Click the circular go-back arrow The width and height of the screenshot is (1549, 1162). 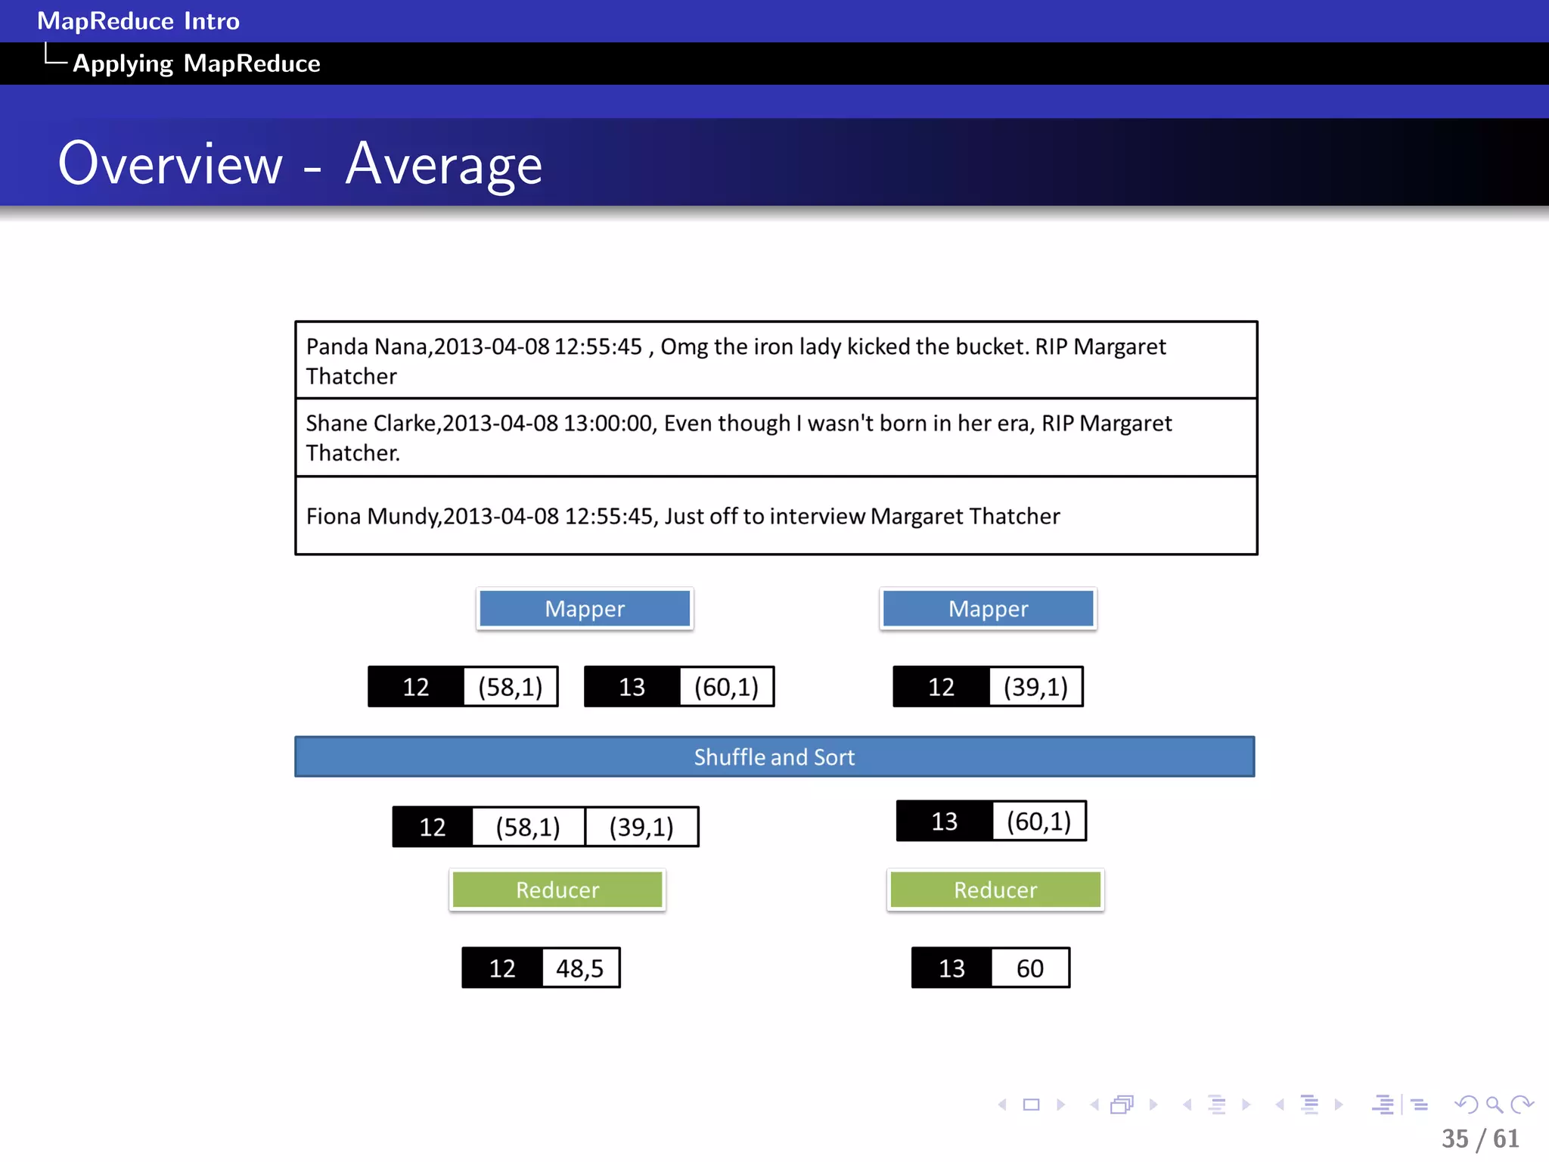1466,1105
